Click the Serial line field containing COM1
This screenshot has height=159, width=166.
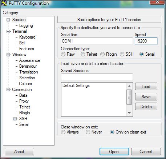pos(97,41)
